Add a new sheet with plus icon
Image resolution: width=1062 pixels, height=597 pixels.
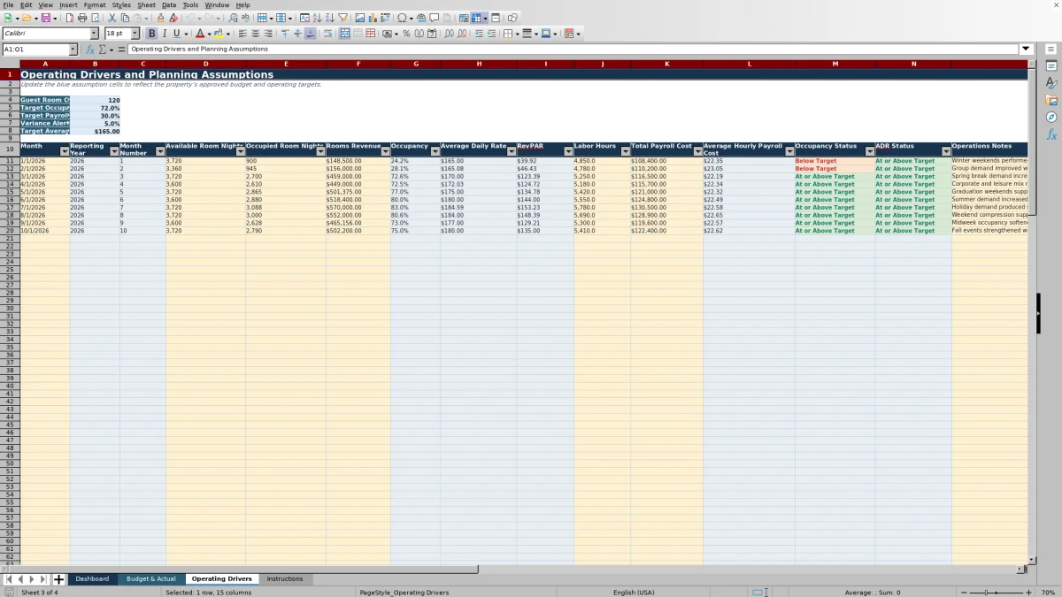[59, 579]
